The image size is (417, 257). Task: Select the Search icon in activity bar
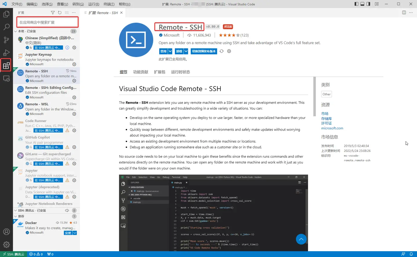point(6,27)
